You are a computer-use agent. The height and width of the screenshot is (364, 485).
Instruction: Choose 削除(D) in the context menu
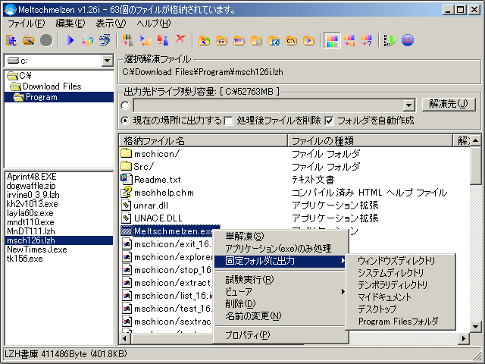click(281, 304)
